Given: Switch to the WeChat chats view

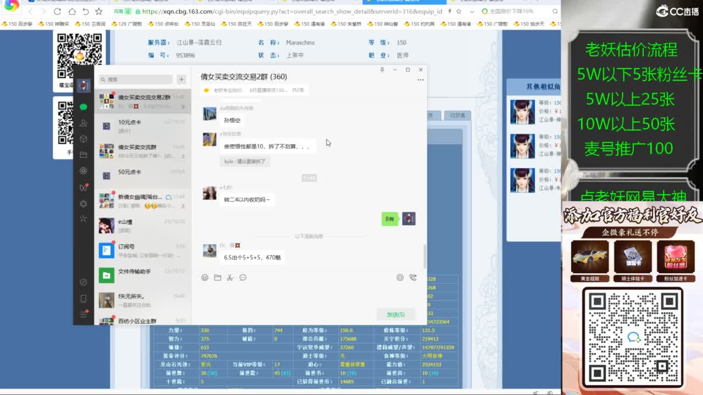Looking at the screenshot, I should coord(83,107).
